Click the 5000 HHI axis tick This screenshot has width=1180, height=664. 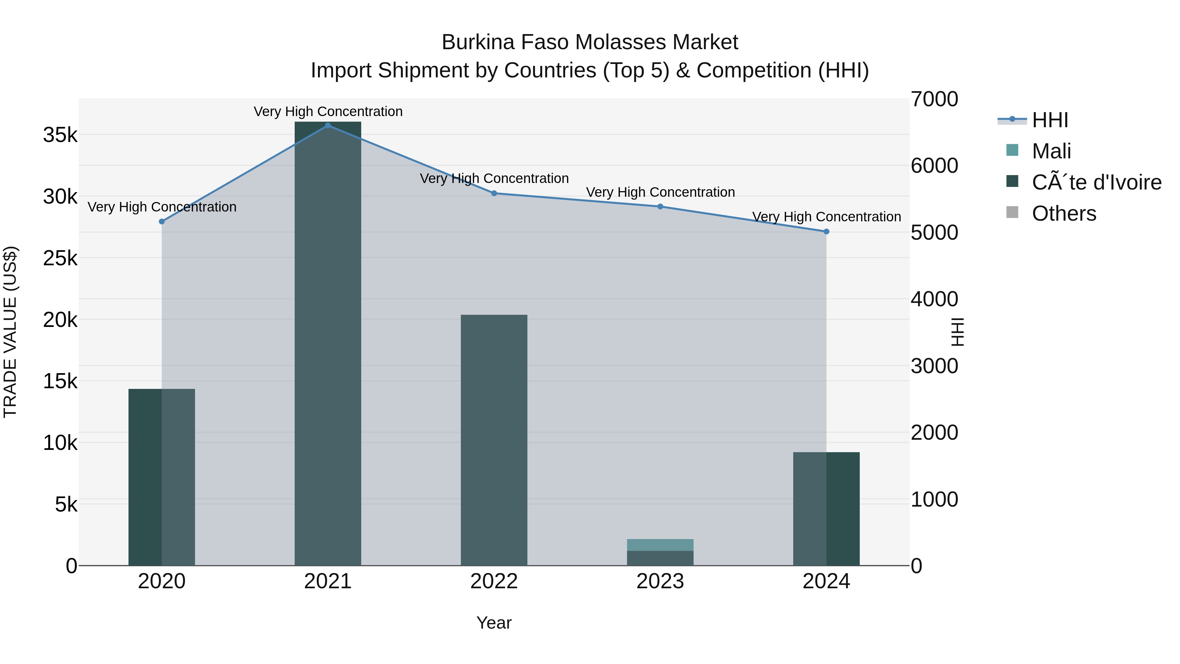click(x=934, y=233)
